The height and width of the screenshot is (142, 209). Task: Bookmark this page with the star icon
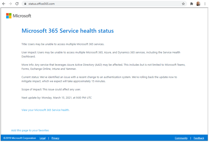pos(183,4)
